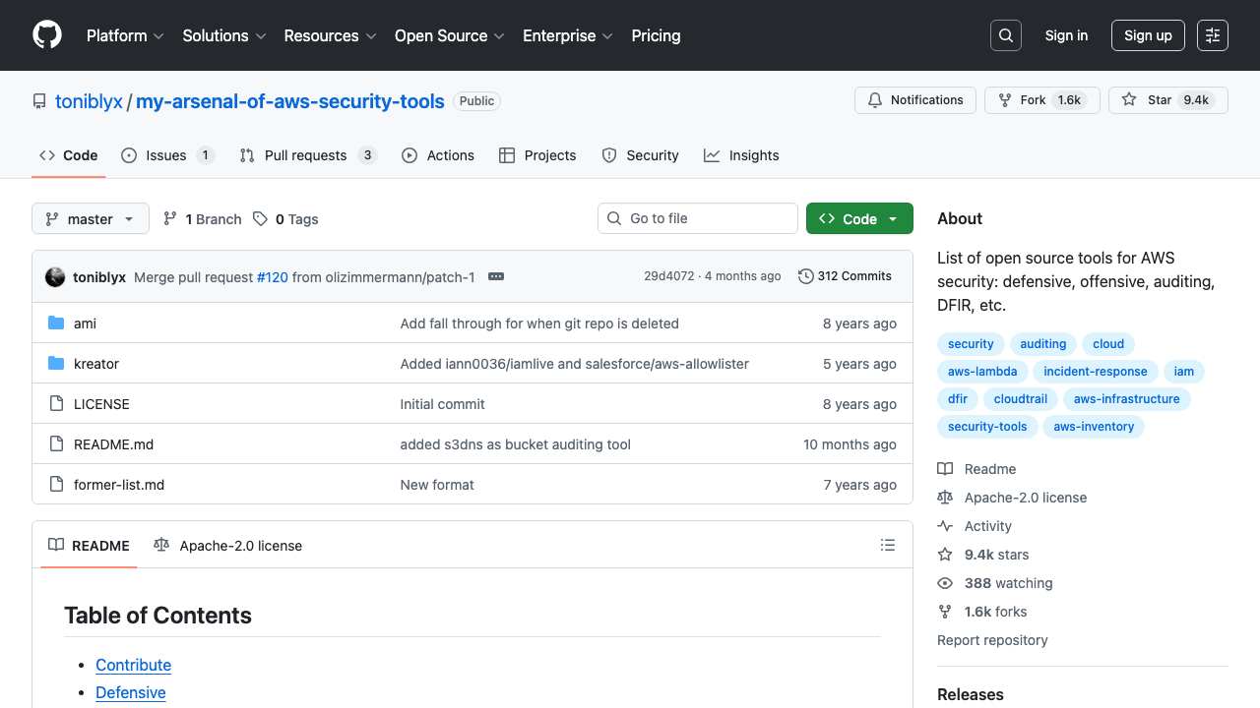
Task: Click the repository icon before toniblyx
Action: tap(39, 101)
